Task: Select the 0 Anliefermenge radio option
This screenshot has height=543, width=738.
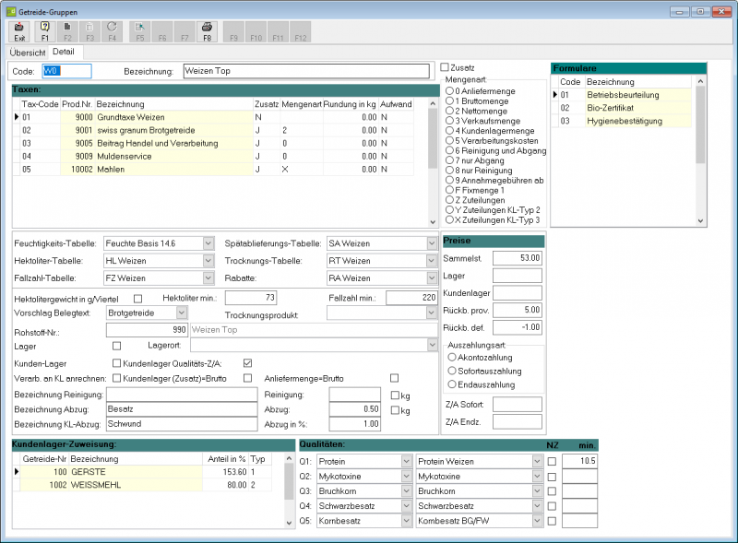Action: click(449, 91)
